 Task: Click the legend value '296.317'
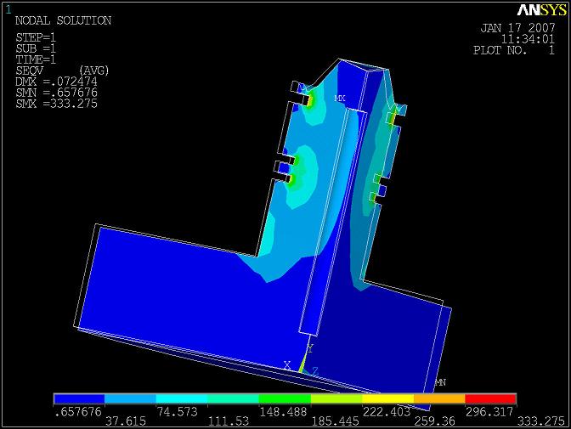click(x=489, y=412)
